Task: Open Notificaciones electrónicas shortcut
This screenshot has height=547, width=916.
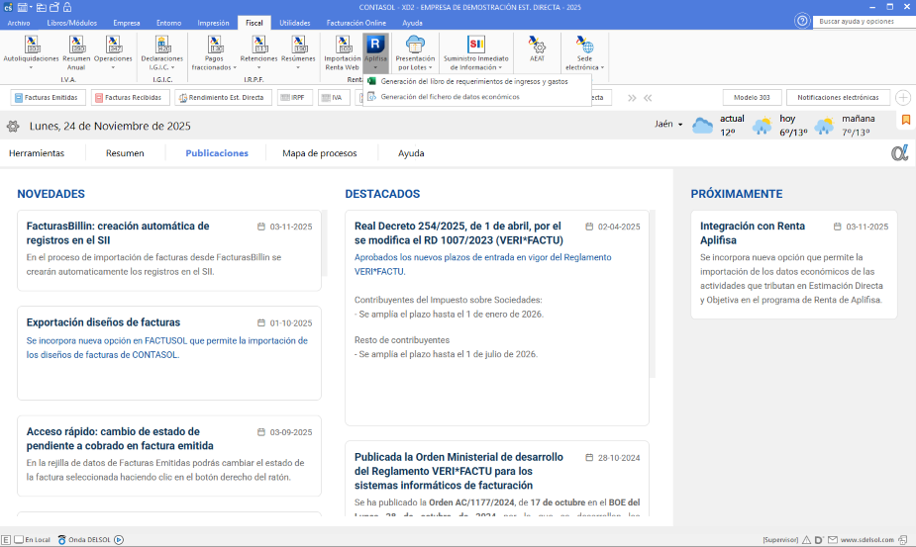Action: (x=838, y=98)
